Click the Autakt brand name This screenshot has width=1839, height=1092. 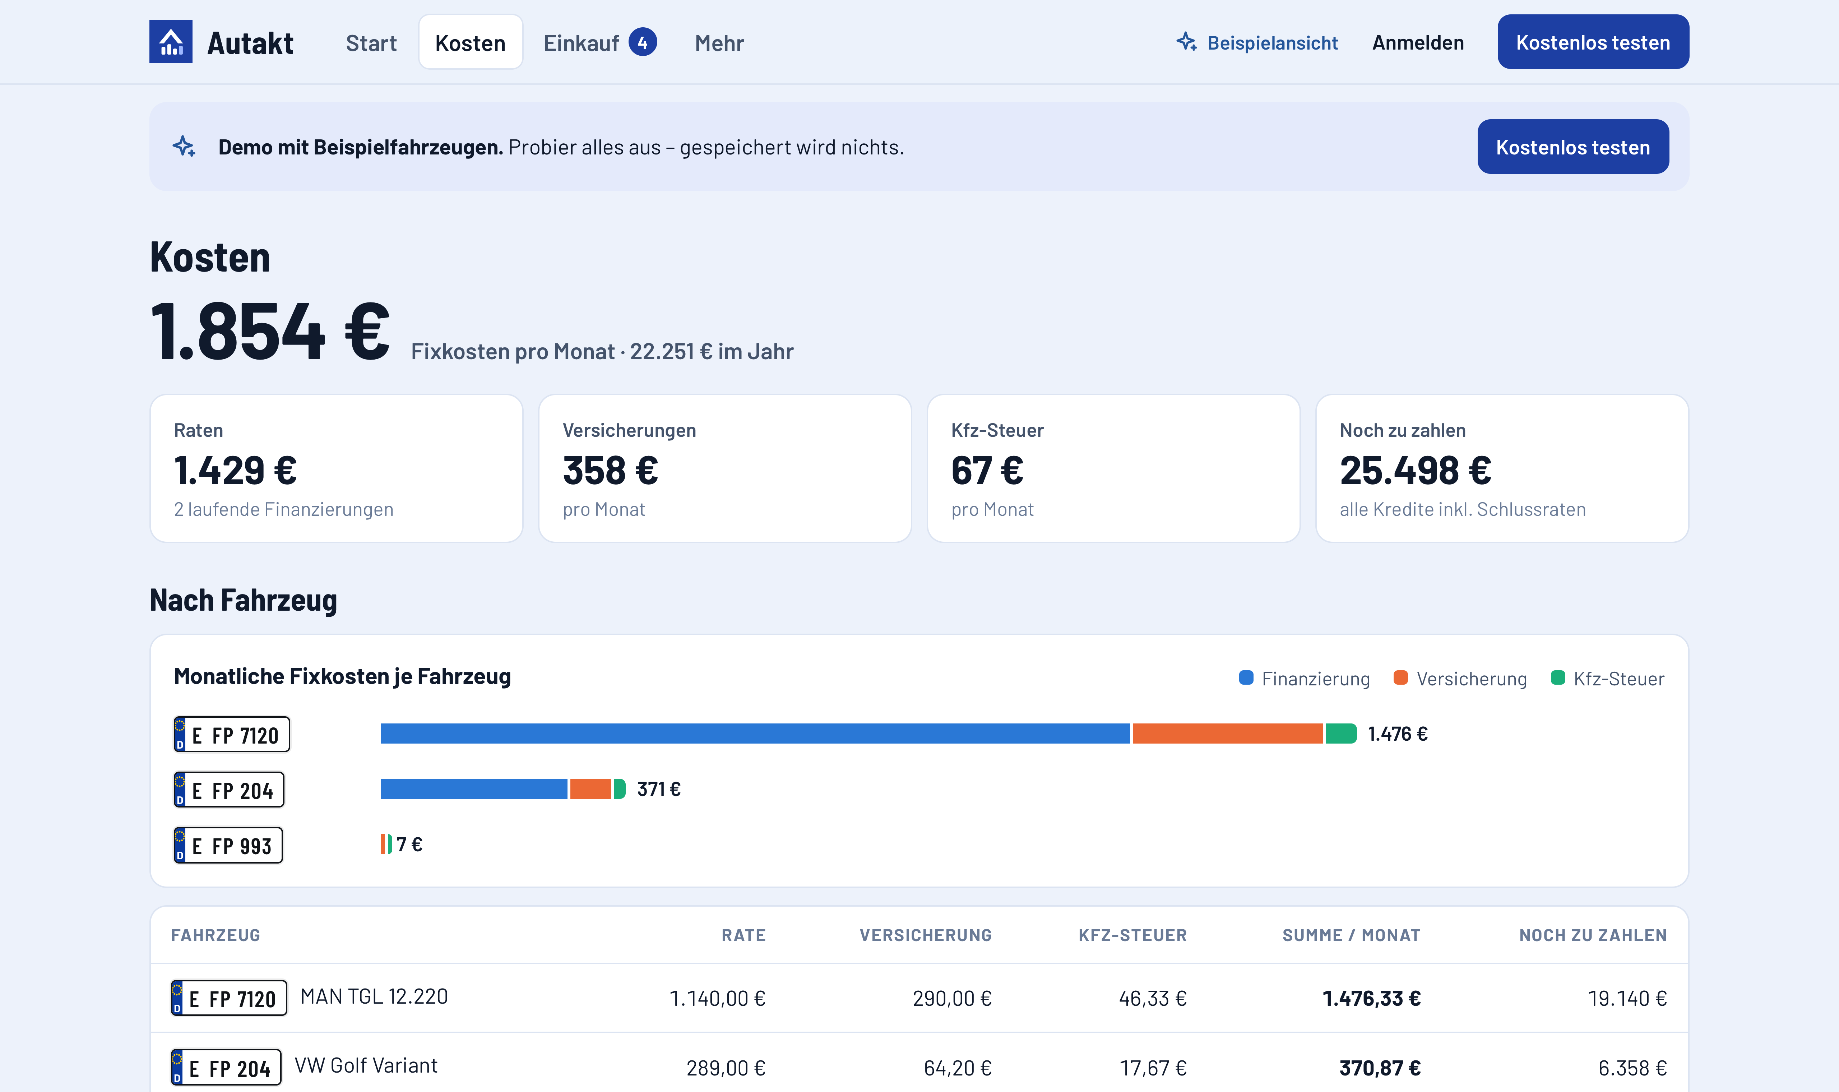tap(250, 43)
